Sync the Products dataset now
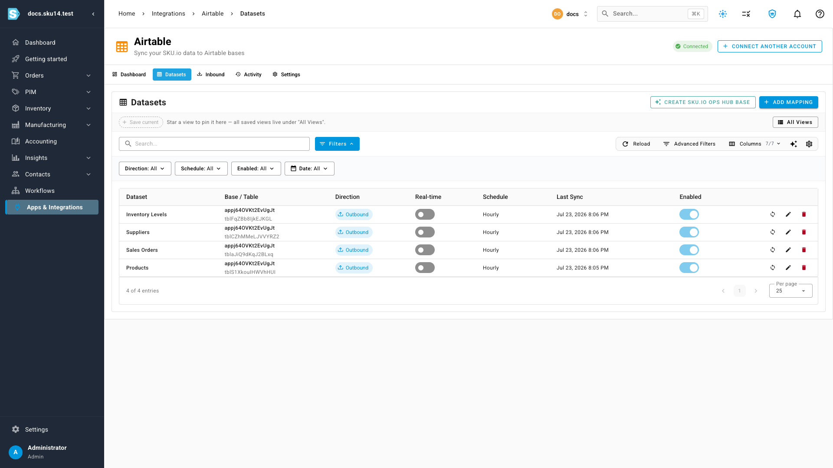 (x=773, y=268)
